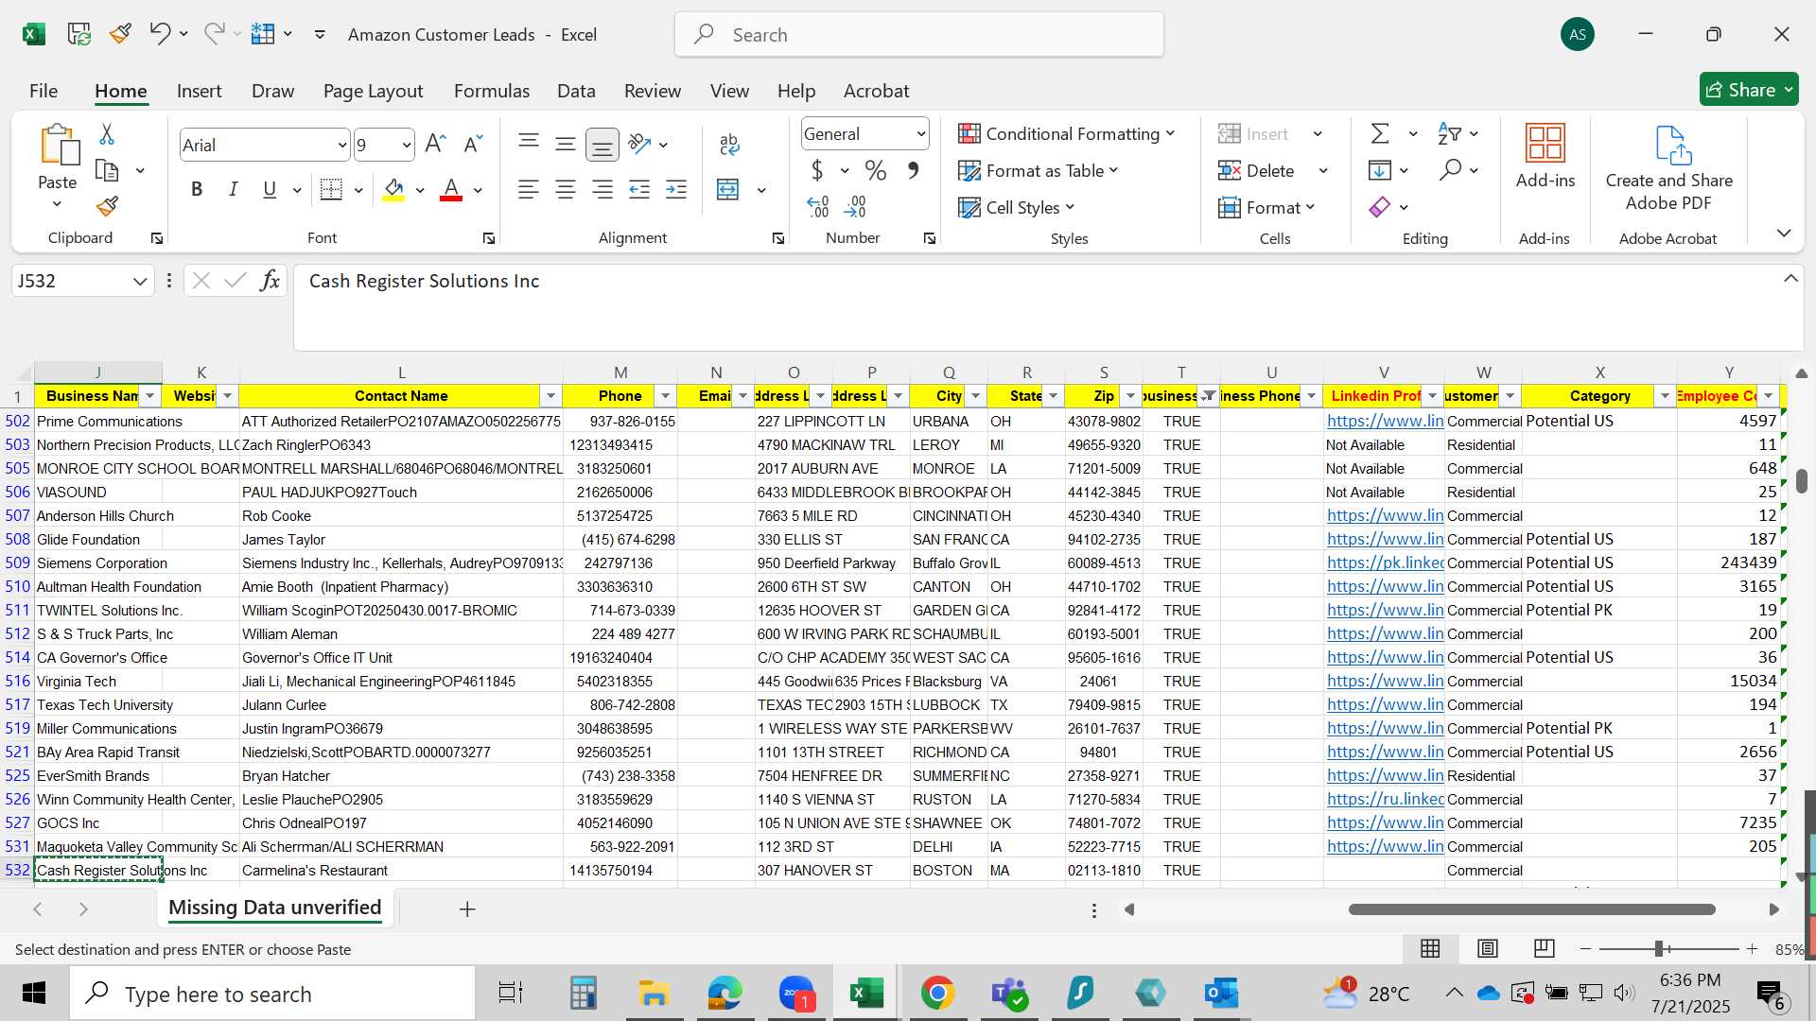Apply the Percent Style format
The image size is (1816, 1021).
coord(876,171)
